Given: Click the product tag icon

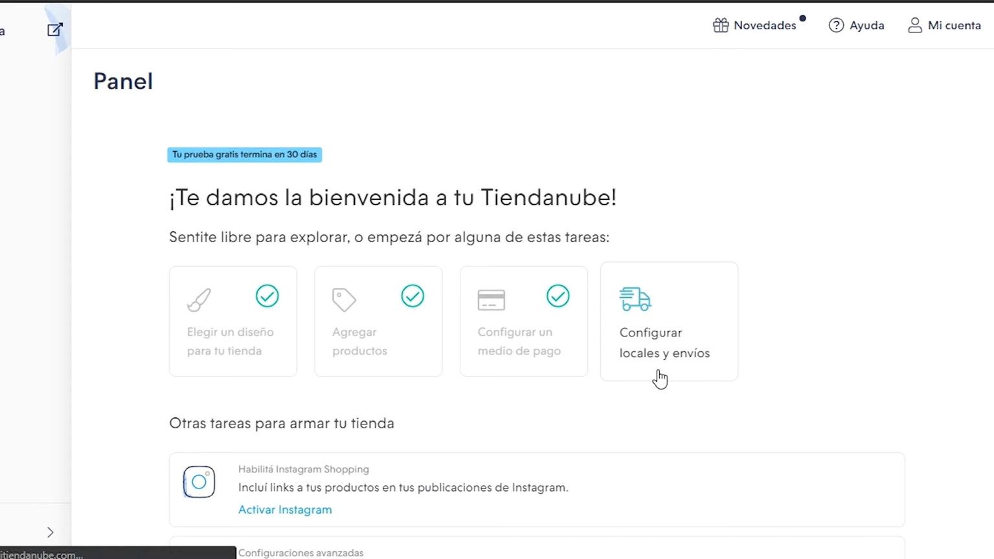Looking at the screenshot, I should click(x=344, y=300).
